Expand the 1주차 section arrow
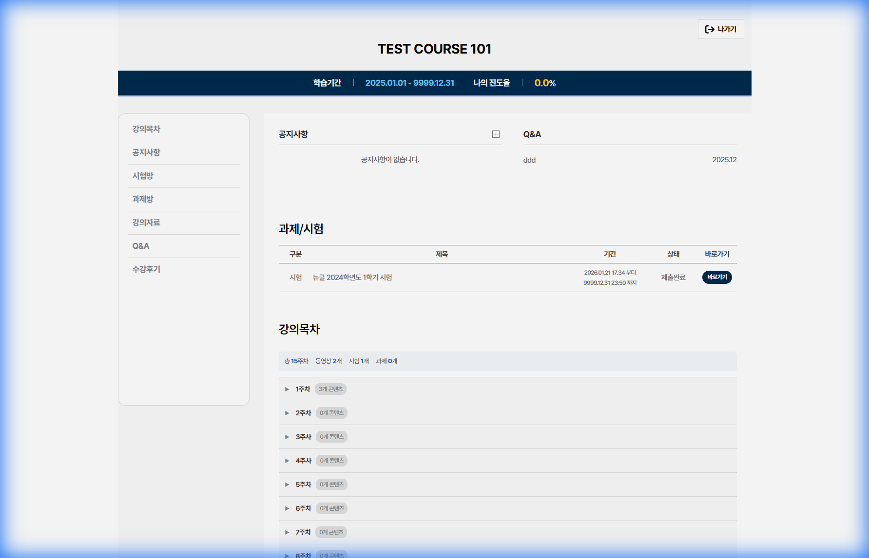 click(287, 389)
